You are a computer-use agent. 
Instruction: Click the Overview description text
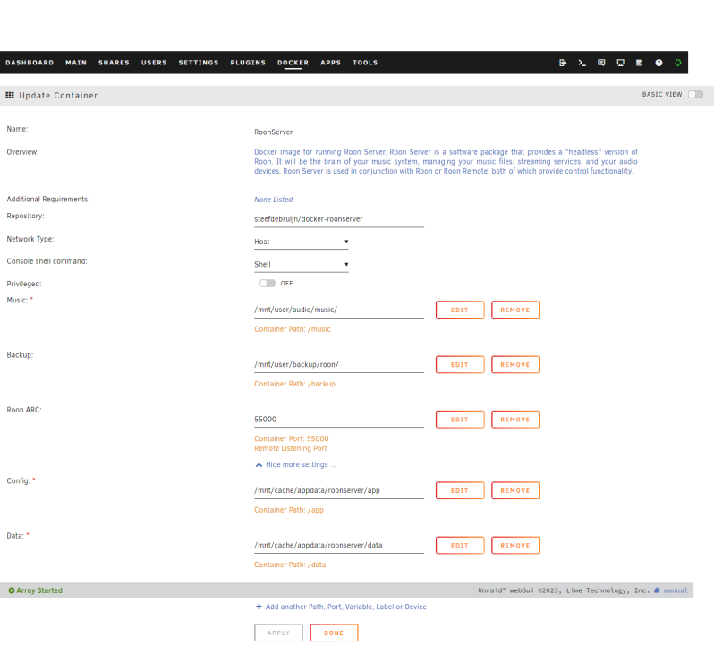446,162
